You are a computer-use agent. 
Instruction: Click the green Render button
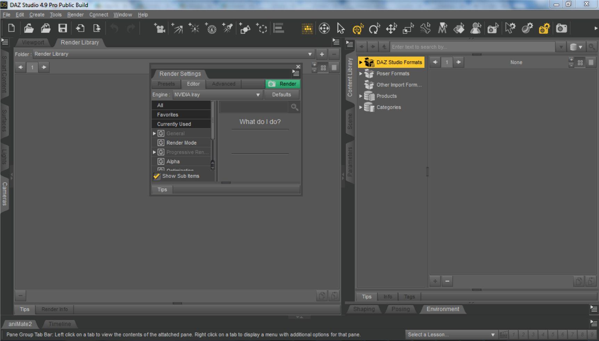(x=283, y=84)
